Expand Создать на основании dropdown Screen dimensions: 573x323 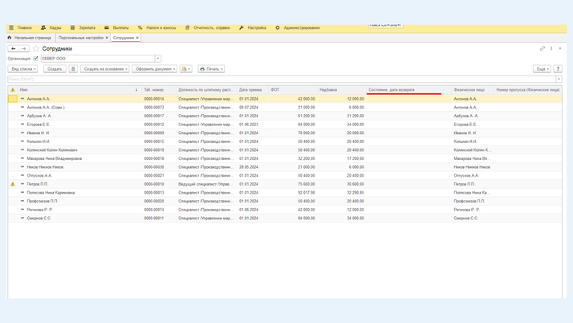pyautogui.click(x=105, y=69)
